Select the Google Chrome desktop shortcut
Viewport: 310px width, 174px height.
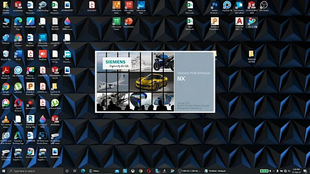pyautogui.click(x=6, y=89)
